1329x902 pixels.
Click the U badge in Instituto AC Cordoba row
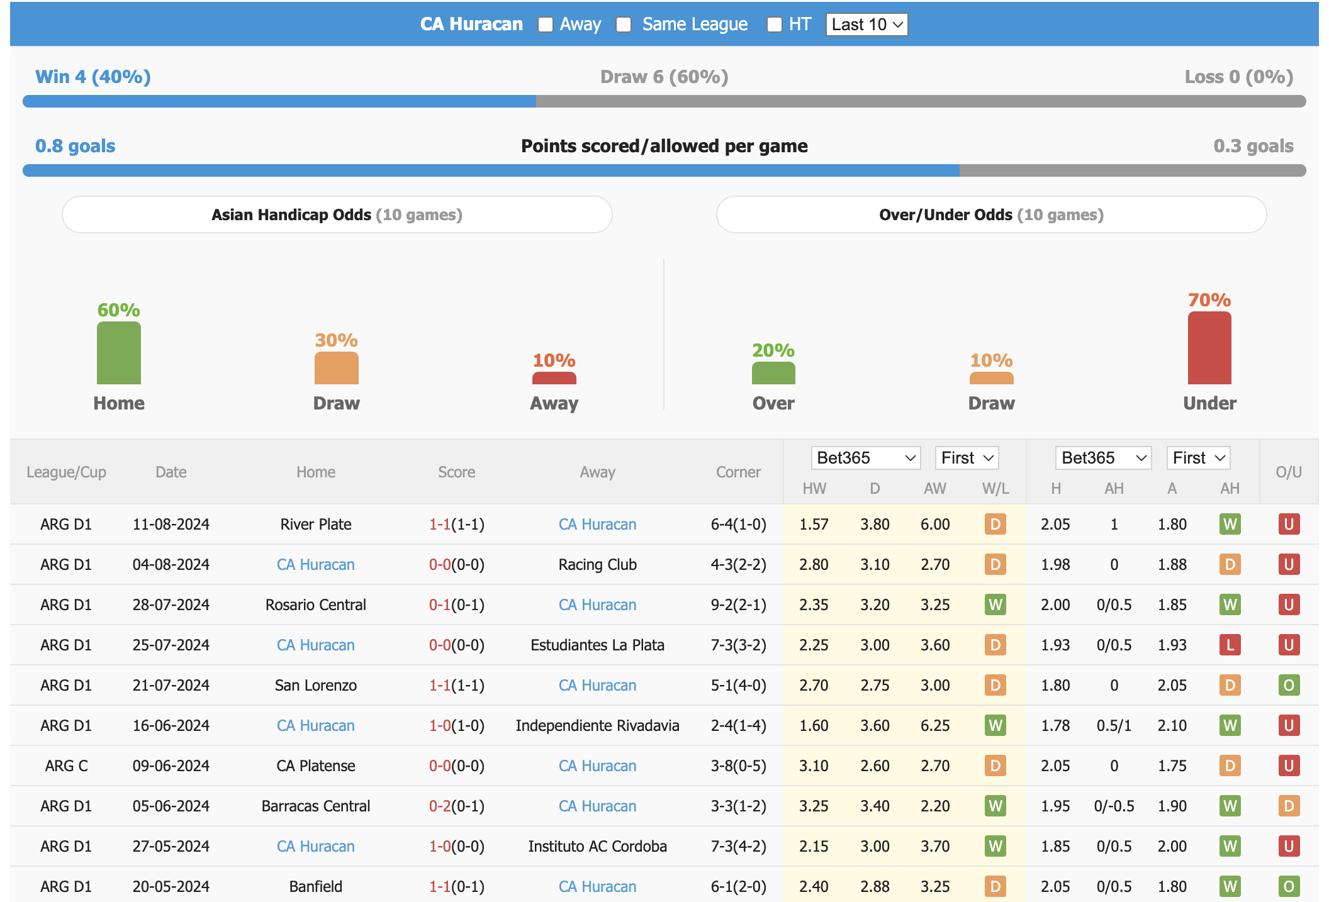tap(1289, 846)
